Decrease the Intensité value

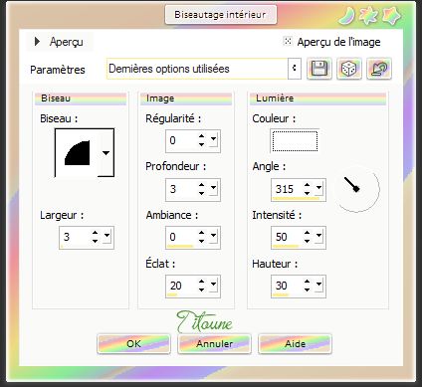[x=307, y=241]
